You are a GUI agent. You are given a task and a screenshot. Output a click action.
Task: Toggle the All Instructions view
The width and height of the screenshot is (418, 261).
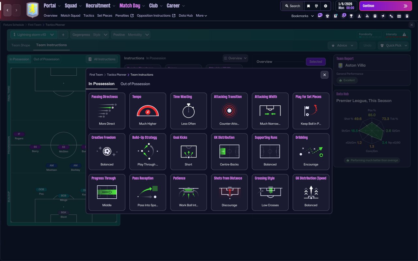coord(102,59)
